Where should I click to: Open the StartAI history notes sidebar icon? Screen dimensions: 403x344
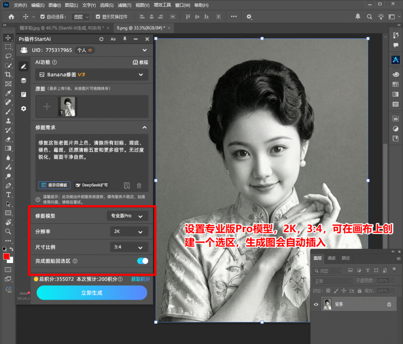coord(24,94)
